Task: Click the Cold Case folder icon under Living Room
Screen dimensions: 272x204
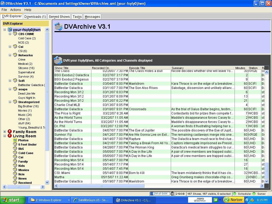Action: click(15, 153)
